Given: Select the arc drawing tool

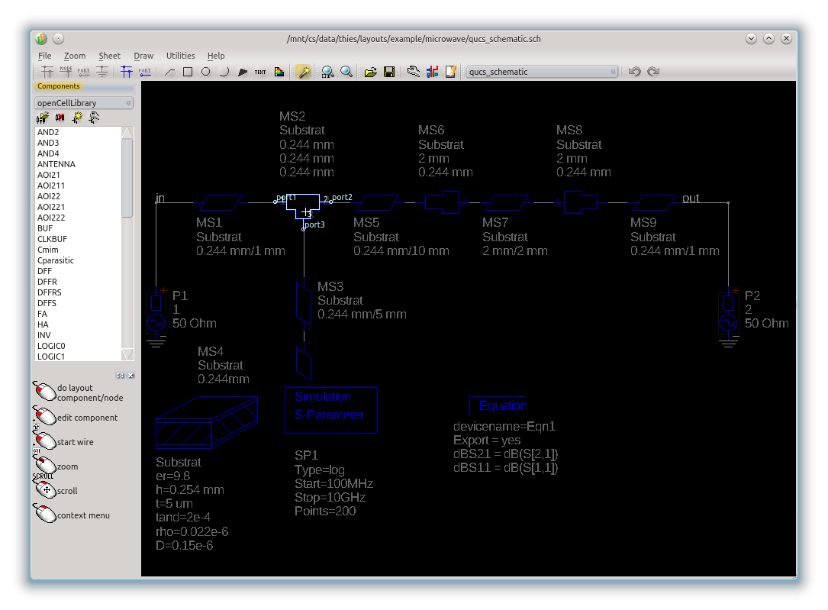Looking at the screenshot, I should (224, 72).
